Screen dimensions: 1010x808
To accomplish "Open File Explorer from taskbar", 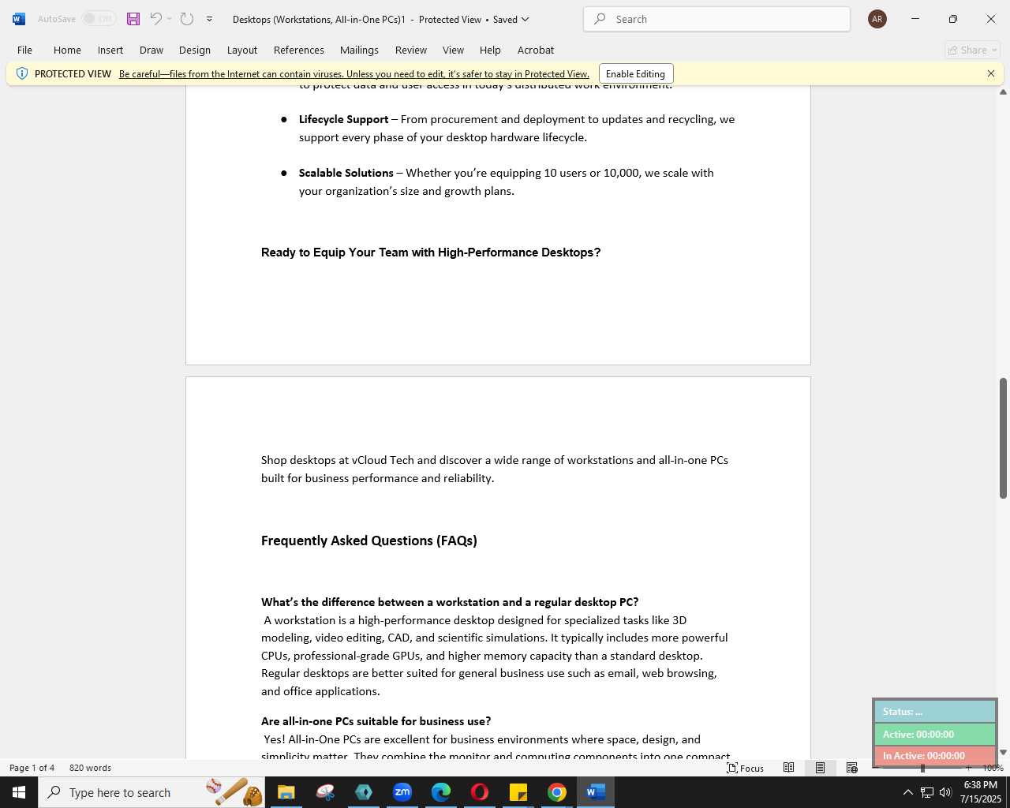I will [286, 792].
